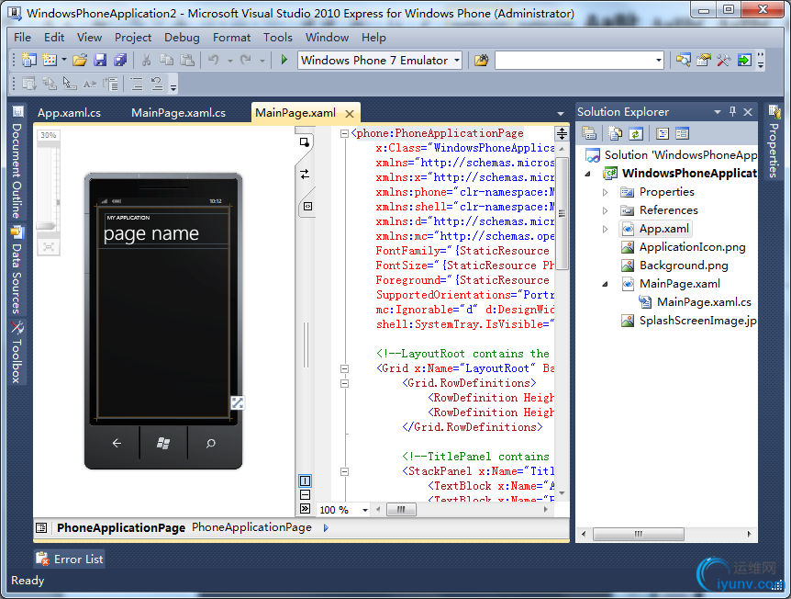791x599 pixels.
Task: Click the Save All stacked floppies icon
Action: (x=120, y=60)
